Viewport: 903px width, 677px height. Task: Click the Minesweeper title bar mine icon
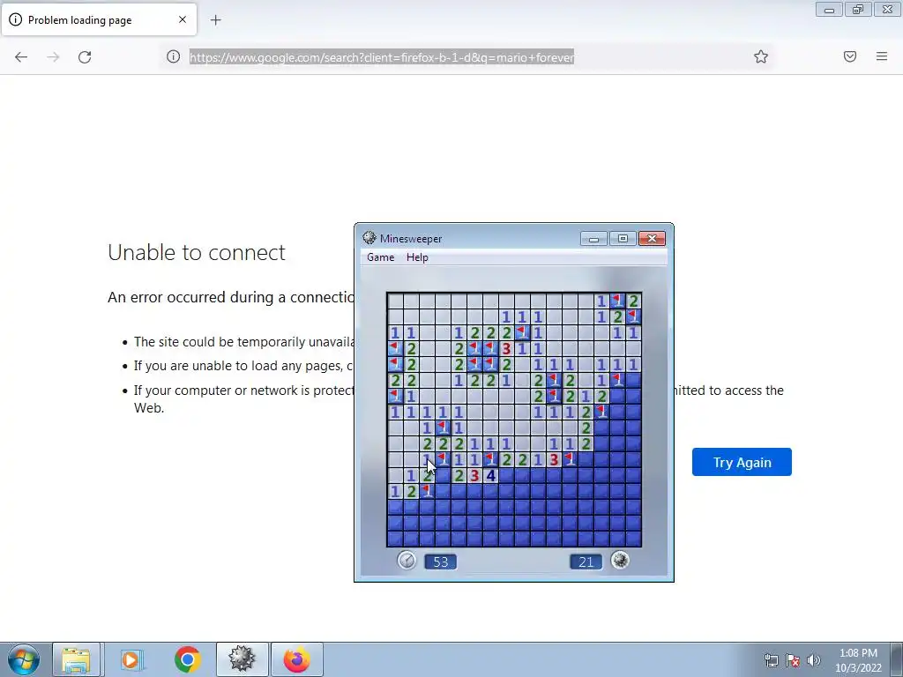[x=369, y=238]
